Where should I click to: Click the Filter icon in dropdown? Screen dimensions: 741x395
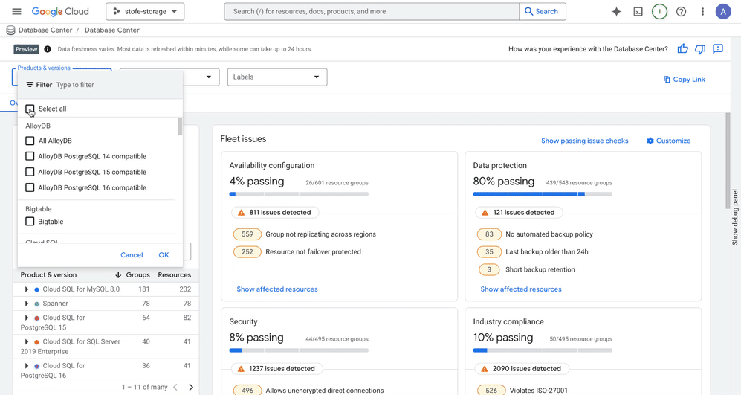pos(30,85)
